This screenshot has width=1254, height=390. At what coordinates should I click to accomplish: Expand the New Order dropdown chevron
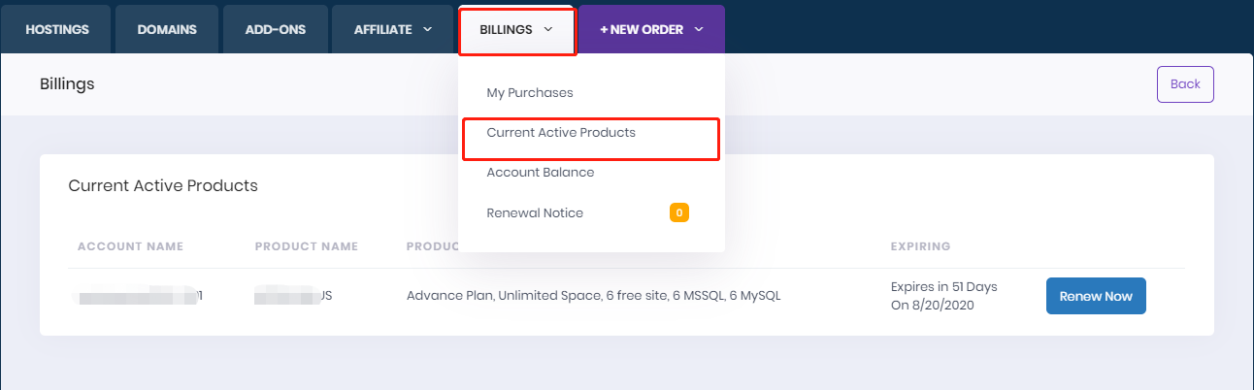[699, 29]
